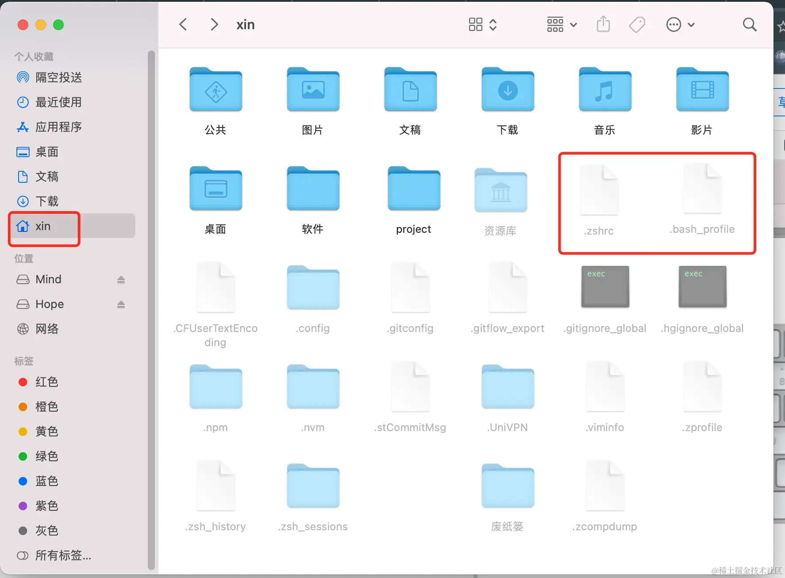Select the .npm folder icon
785x578 pixels.
(x=215, y=387)
